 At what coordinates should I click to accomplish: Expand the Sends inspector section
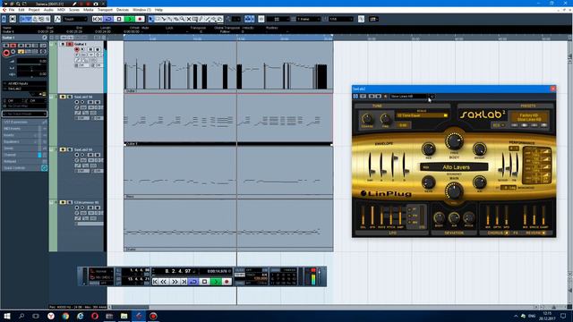click(24, 148)
